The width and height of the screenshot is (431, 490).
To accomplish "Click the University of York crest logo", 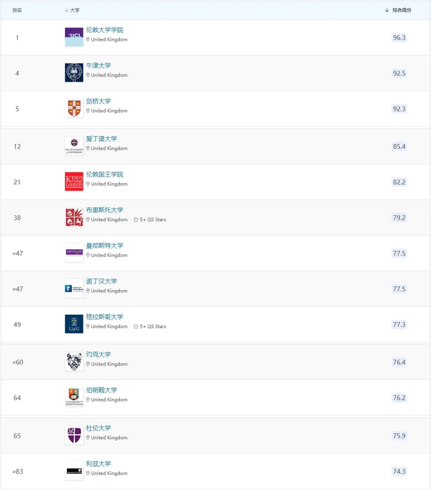I will click(x=74, y=362).
